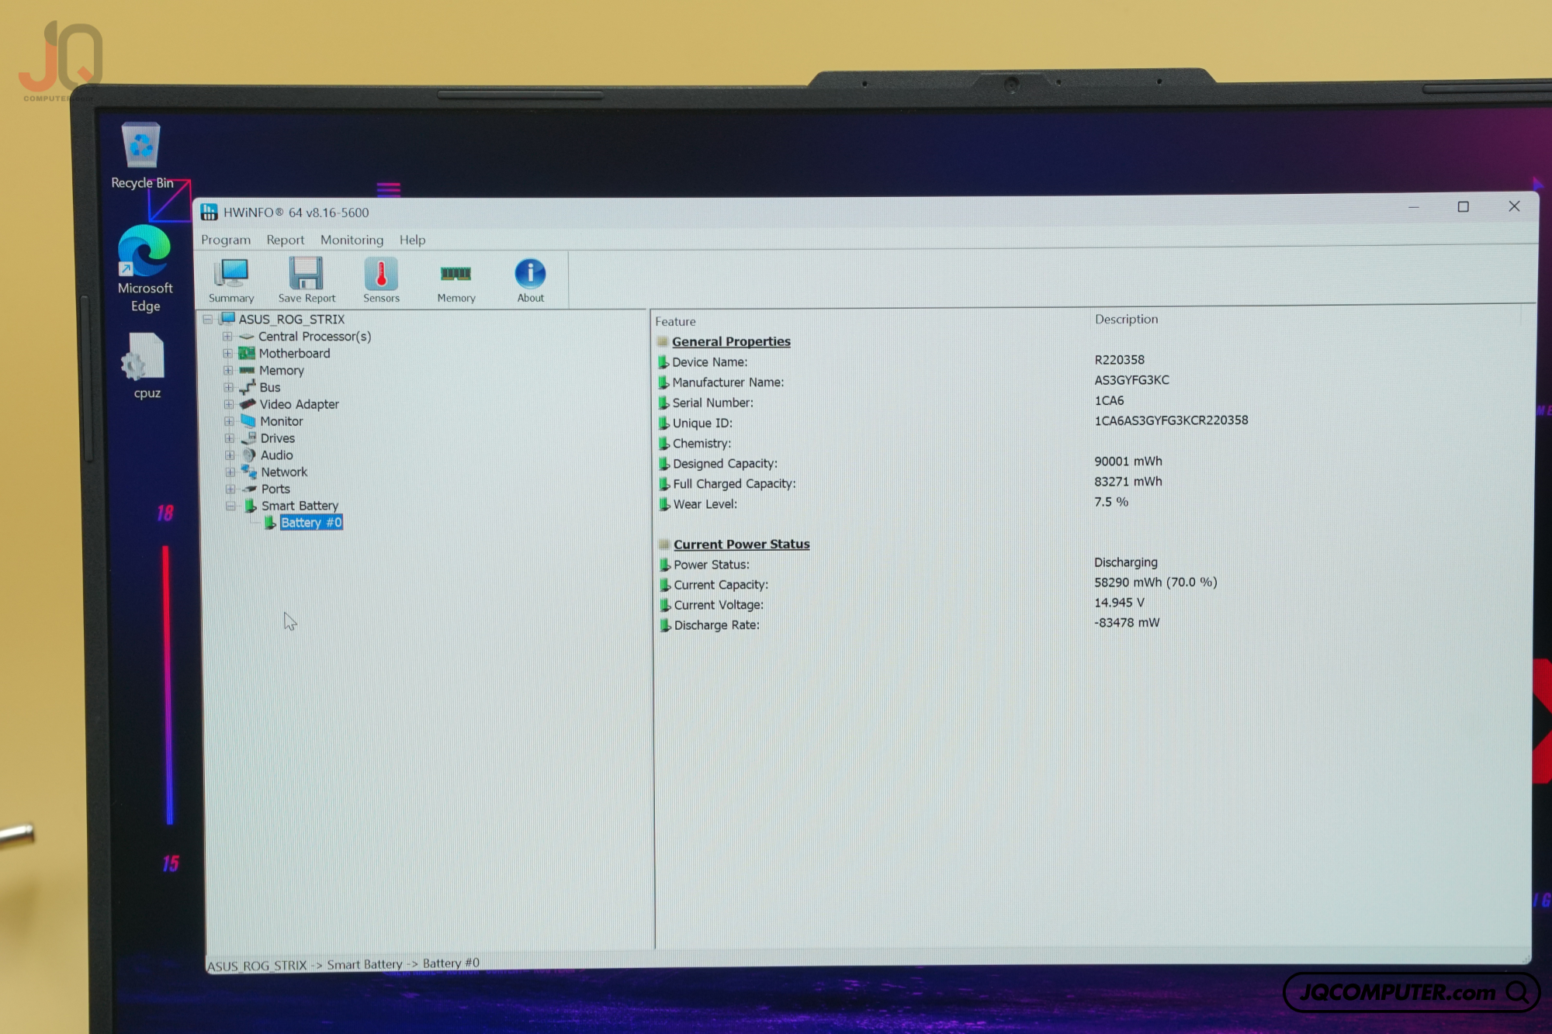Click the Device Name row battery icon
Image resolution: width=1552 pixels, height=1034 pixels.
[663, 362]
